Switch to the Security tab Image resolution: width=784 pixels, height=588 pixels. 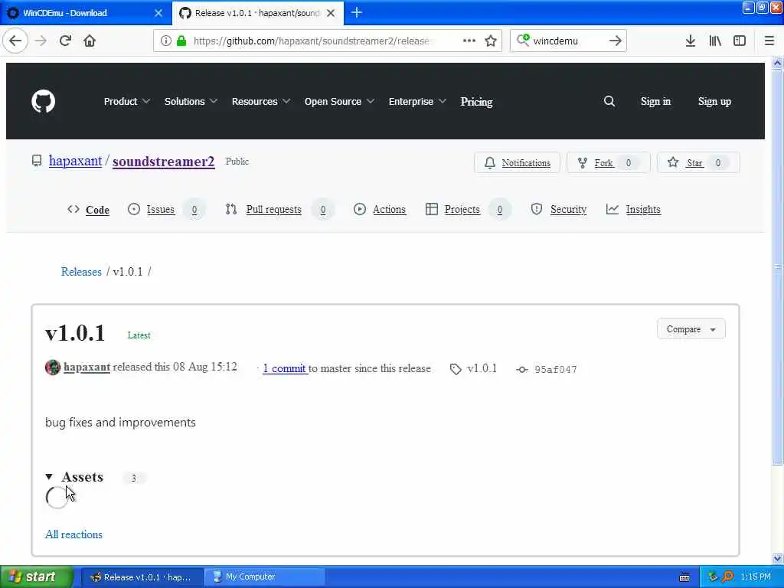point(558,210)
